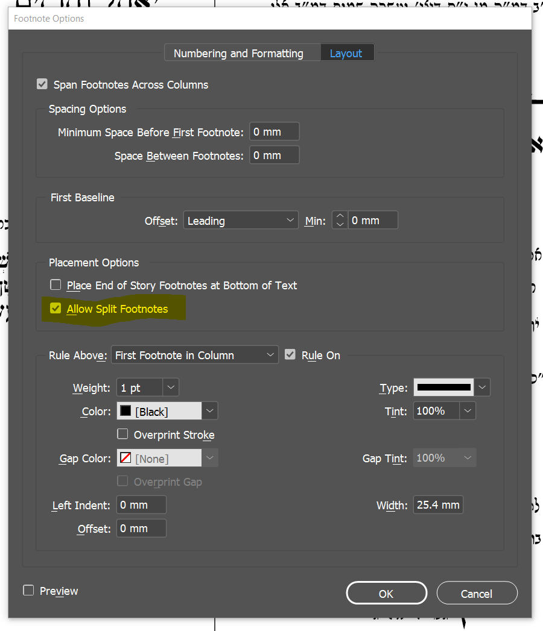Viewport: 543px width, 631px height.
Task: Open the First Baseline Offset dropdown
Action: 241,221
